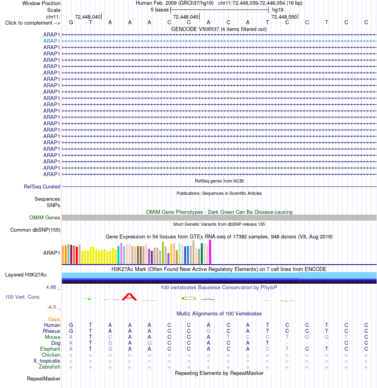Click the 'chr11:' ruler label
Screen dimensions: 377x388
click(53, 17)
